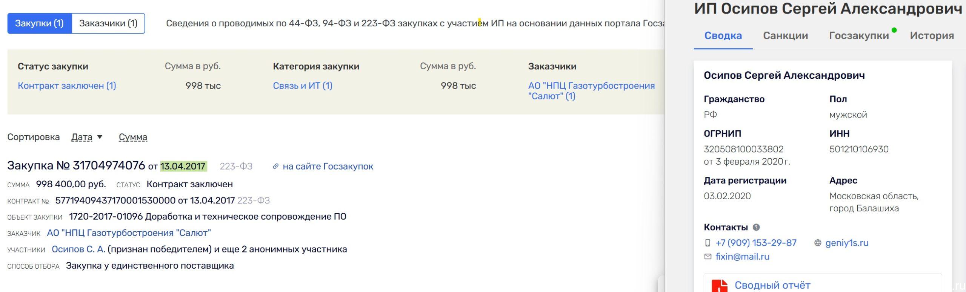
Task: Open the Сводный отчёт report link
Action: 772,285
